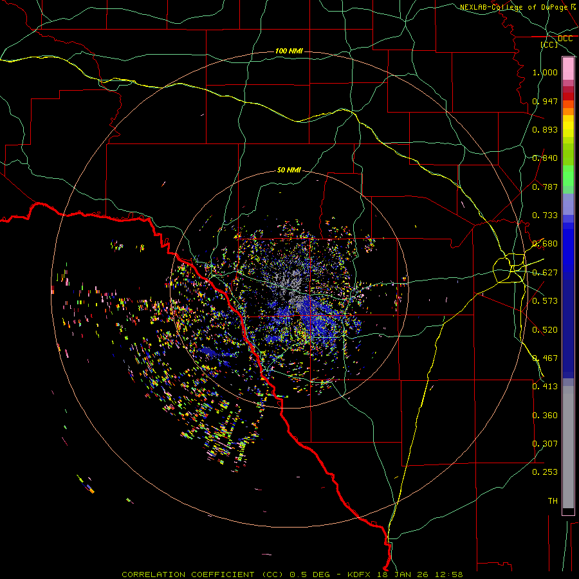Click the 1.000 color scale value
This screenshot has height=579, width=579.
point(545,72)
